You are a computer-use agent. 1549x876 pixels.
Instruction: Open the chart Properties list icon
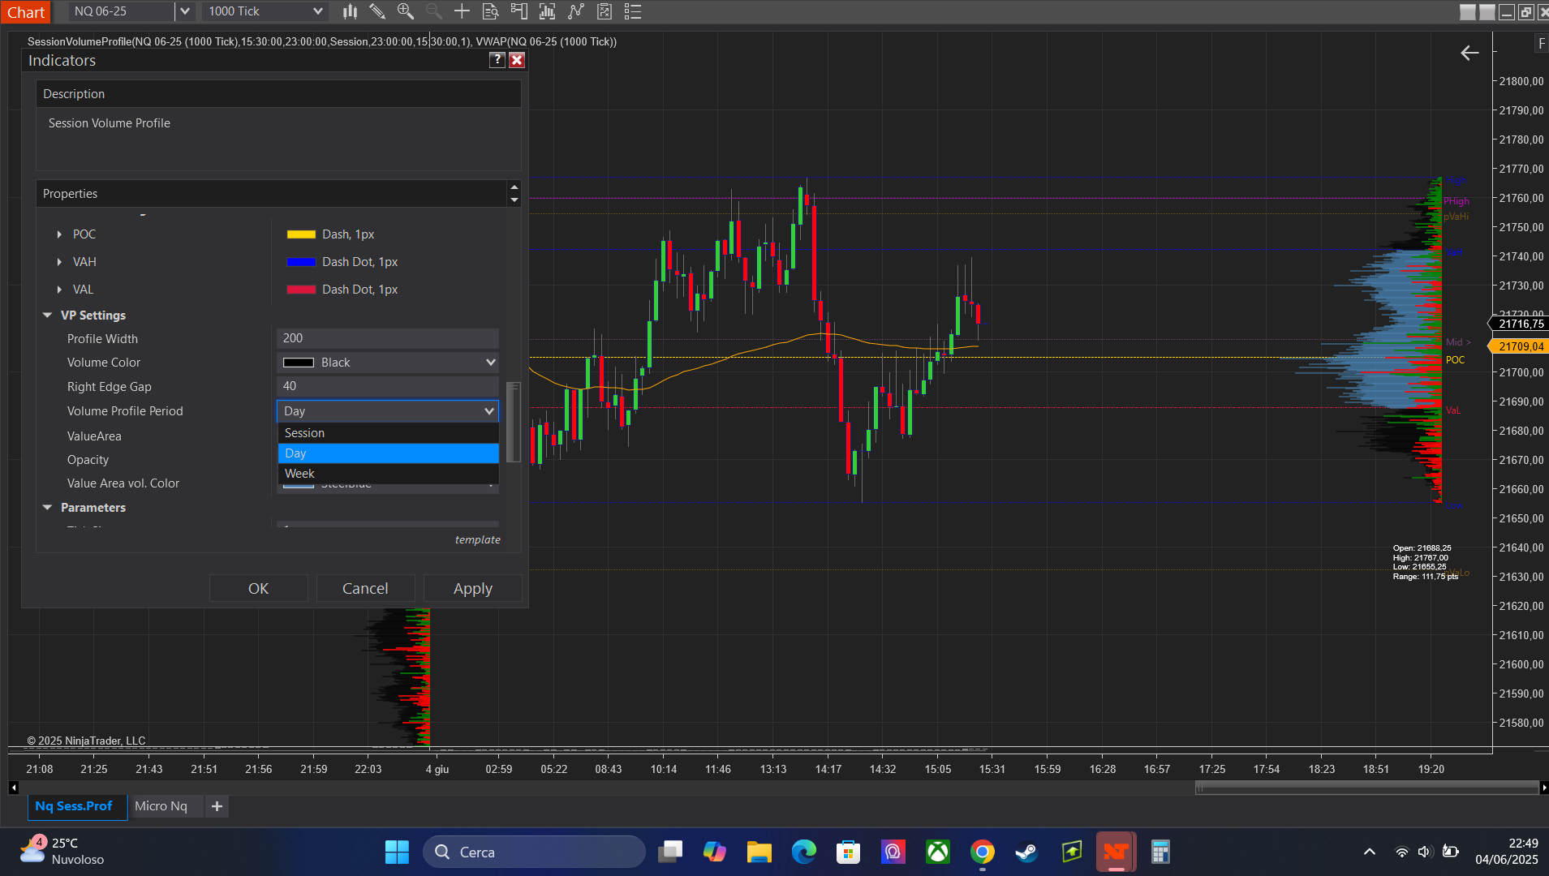click(633, 11)
